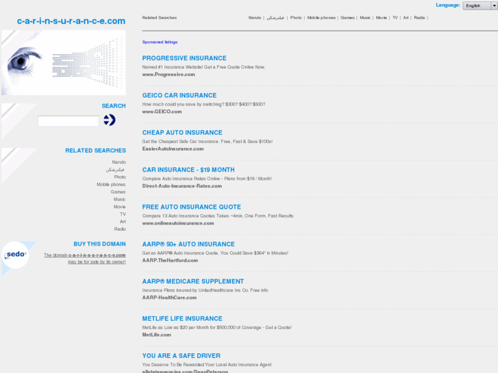The height and width of the screenshot is (373, 498).
Task: Click Games in sidebar related searches
Action: [x=118, y=192]
